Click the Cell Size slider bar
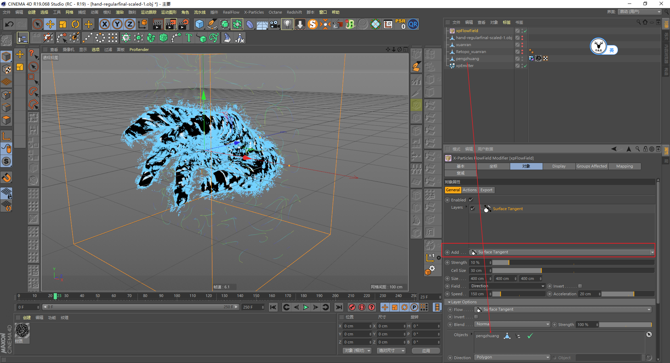 (572, 271)
